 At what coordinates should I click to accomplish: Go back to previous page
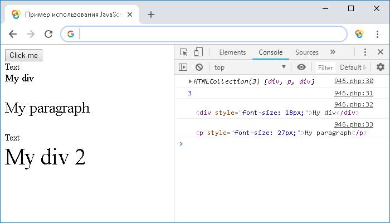click(13, 34)
